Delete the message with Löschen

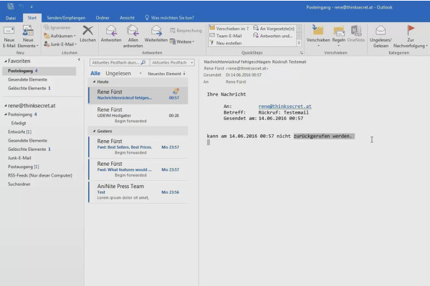pos(87,34)
